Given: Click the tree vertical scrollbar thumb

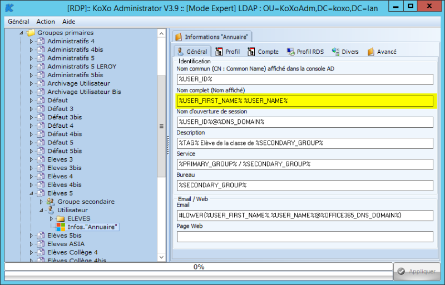Looking at the screenshot, I should [x=161, y=126].
